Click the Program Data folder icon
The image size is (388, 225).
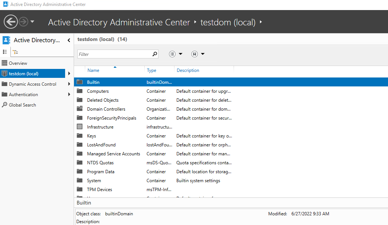(x=80, y=171)
